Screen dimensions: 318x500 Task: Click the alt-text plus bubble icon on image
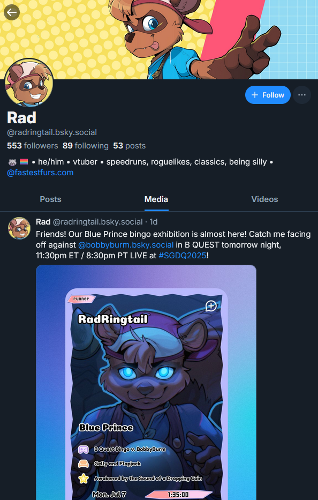[x=211, y=306]
